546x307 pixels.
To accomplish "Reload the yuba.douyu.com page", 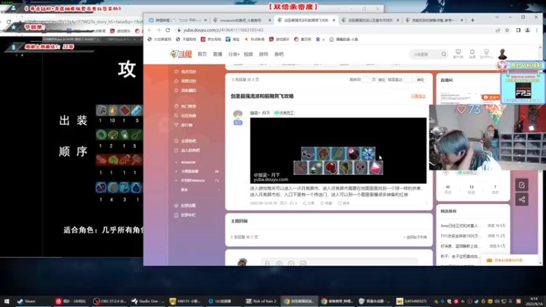I will tap(168, 30).
